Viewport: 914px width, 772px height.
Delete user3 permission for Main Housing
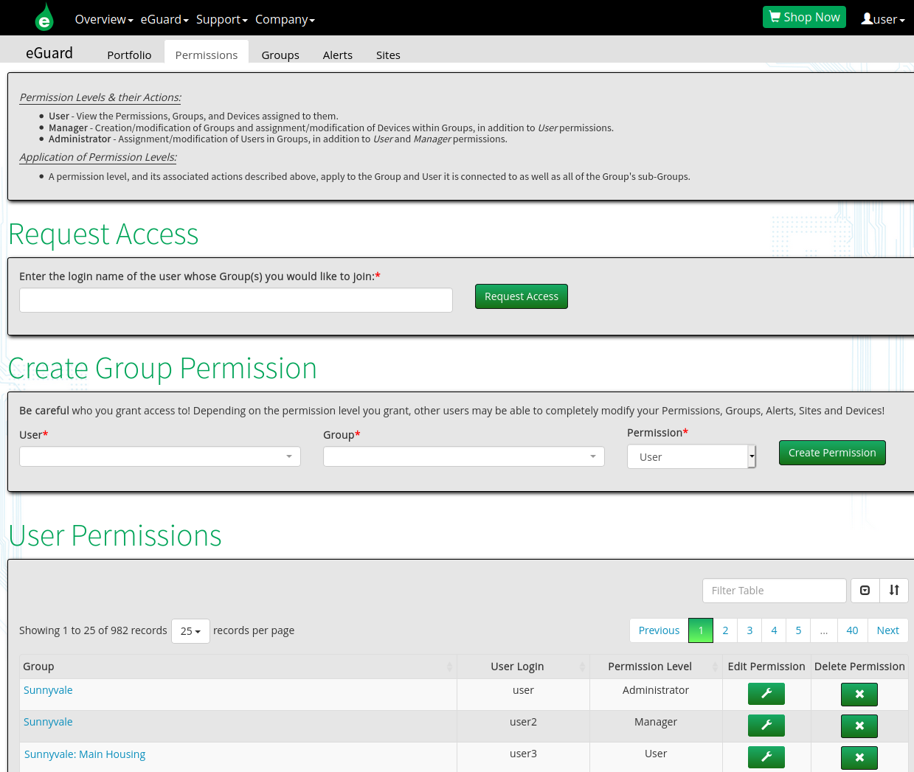click(859, 757)
